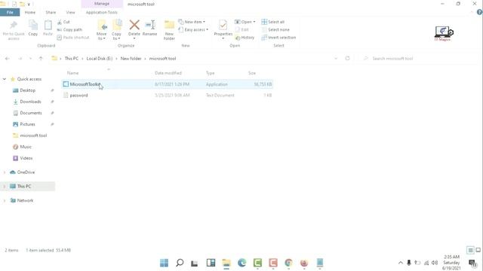
Task: Click the Help question mark icon
Action: pos(479,12)
